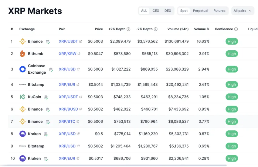Open the XRP/KRW pair link

pyautogui.click(x=67, y=54)
